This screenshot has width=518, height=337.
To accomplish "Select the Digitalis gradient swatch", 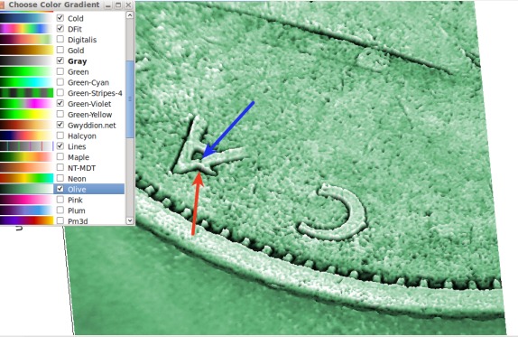I will [x=26, y=40].
